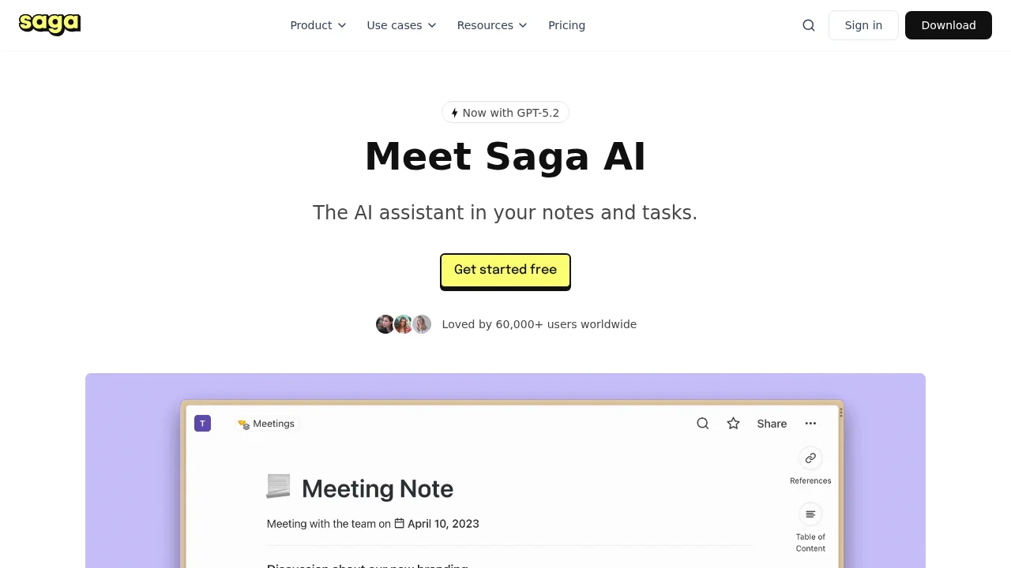Open search in the Meeting Note toolbar
This screenshot has height=568, width=1011.
click(x=702, y=424)
